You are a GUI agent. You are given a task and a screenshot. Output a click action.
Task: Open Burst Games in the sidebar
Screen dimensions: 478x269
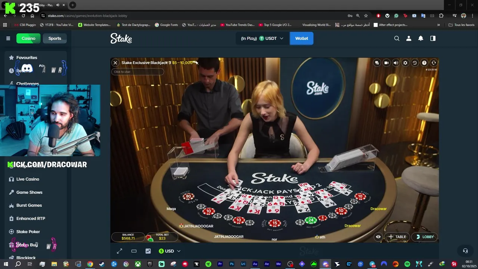point(29,205)
